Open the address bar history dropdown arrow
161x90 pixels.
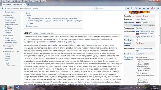92,8
